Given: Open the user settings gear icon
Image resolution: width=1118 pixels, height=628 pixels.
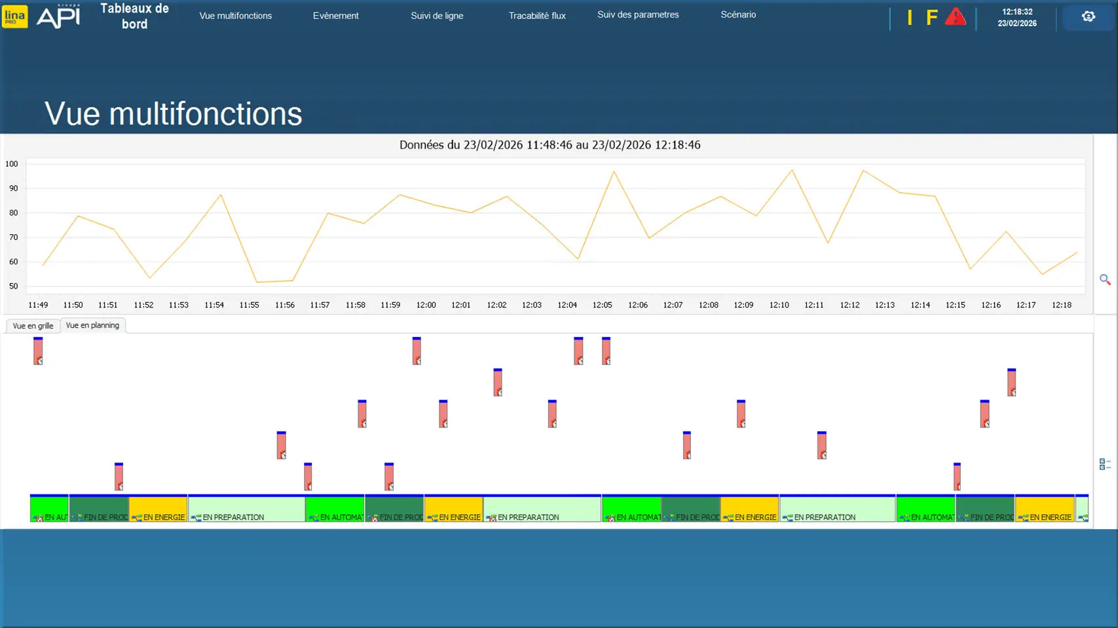Looking at the screenshot, I should point(1088,17).
